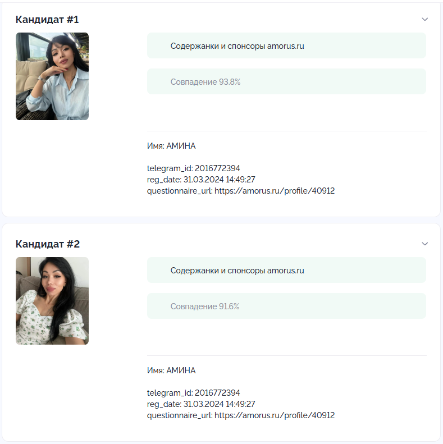Click Кандидат #2 source box amorus.ru
443x444 pixels.
tap(286, 270)
